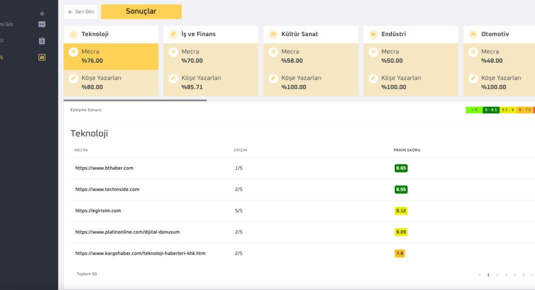
Task: Select the bar chart icon in sidebar
Action: point(42,57)
